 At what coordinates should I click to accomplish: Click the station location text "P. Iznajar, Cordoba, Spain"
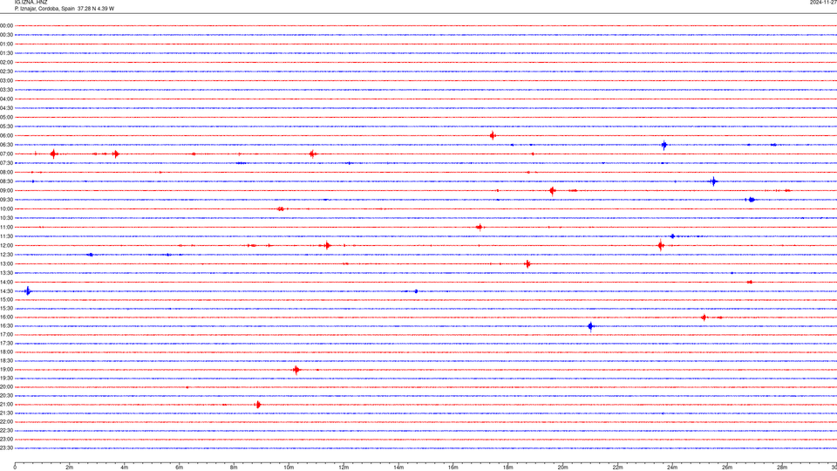click(x=44, y=9)
